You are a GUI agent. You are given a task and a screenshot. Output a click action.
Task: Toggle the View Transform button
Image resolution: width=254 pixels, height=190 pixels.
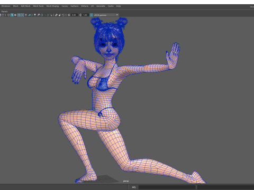coord(91,15)
